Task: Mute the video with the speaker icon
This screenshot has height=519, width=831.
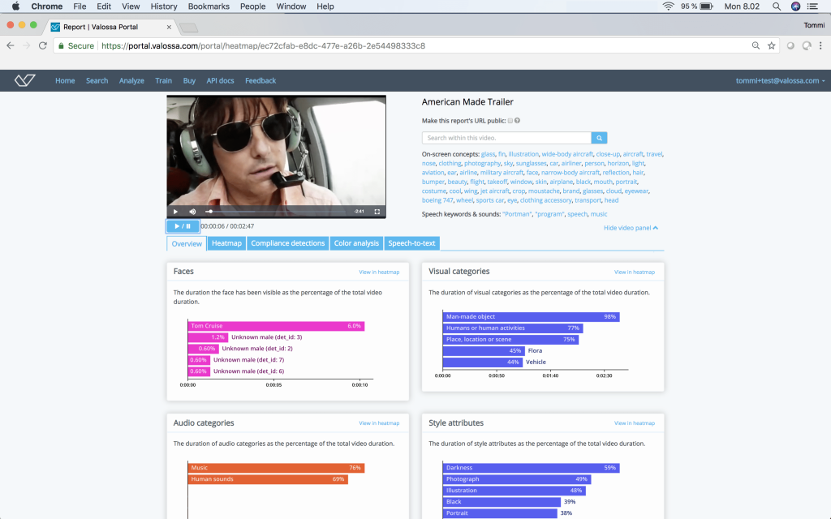Action: point(192,212)
